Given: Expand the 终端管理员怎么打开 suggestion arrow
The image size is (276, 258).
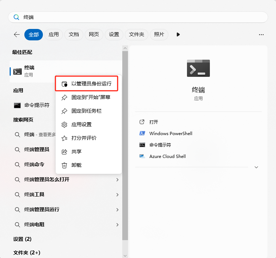Looking at the screenshot, I should click(x=117, y=180).
